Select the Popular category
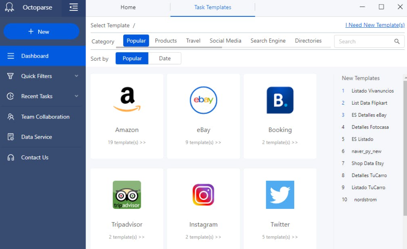407x249 pixels. tap(136, 41)
